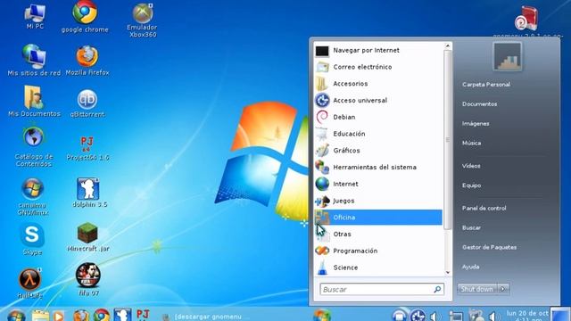Open the Programación category
Image resolution: width=571 pixels, height=321 pixels.
point(378,251)
